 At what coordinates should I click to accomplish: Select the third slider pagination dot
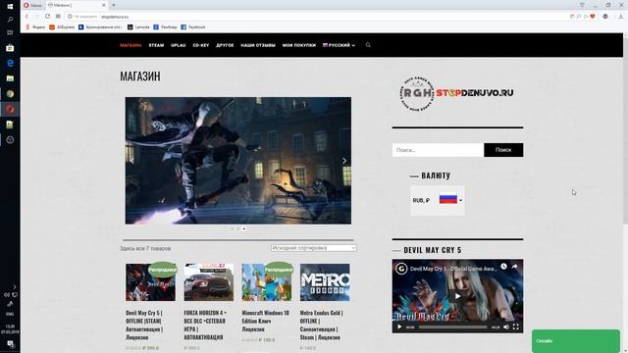click(x=244, y=228)
